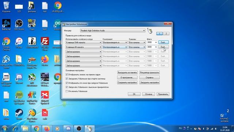234x132 pixels.
Task: Open the Mixer 'Realtek High Definition Audio' dropdown
Action: click(113, 30)
